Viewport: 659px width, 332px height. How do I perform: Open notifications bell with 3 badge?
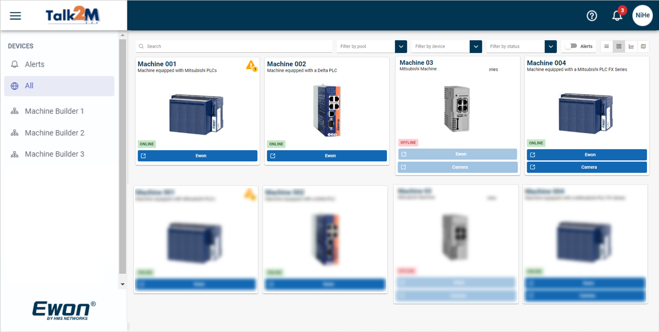pyautogui.click(x=617, y=15)
